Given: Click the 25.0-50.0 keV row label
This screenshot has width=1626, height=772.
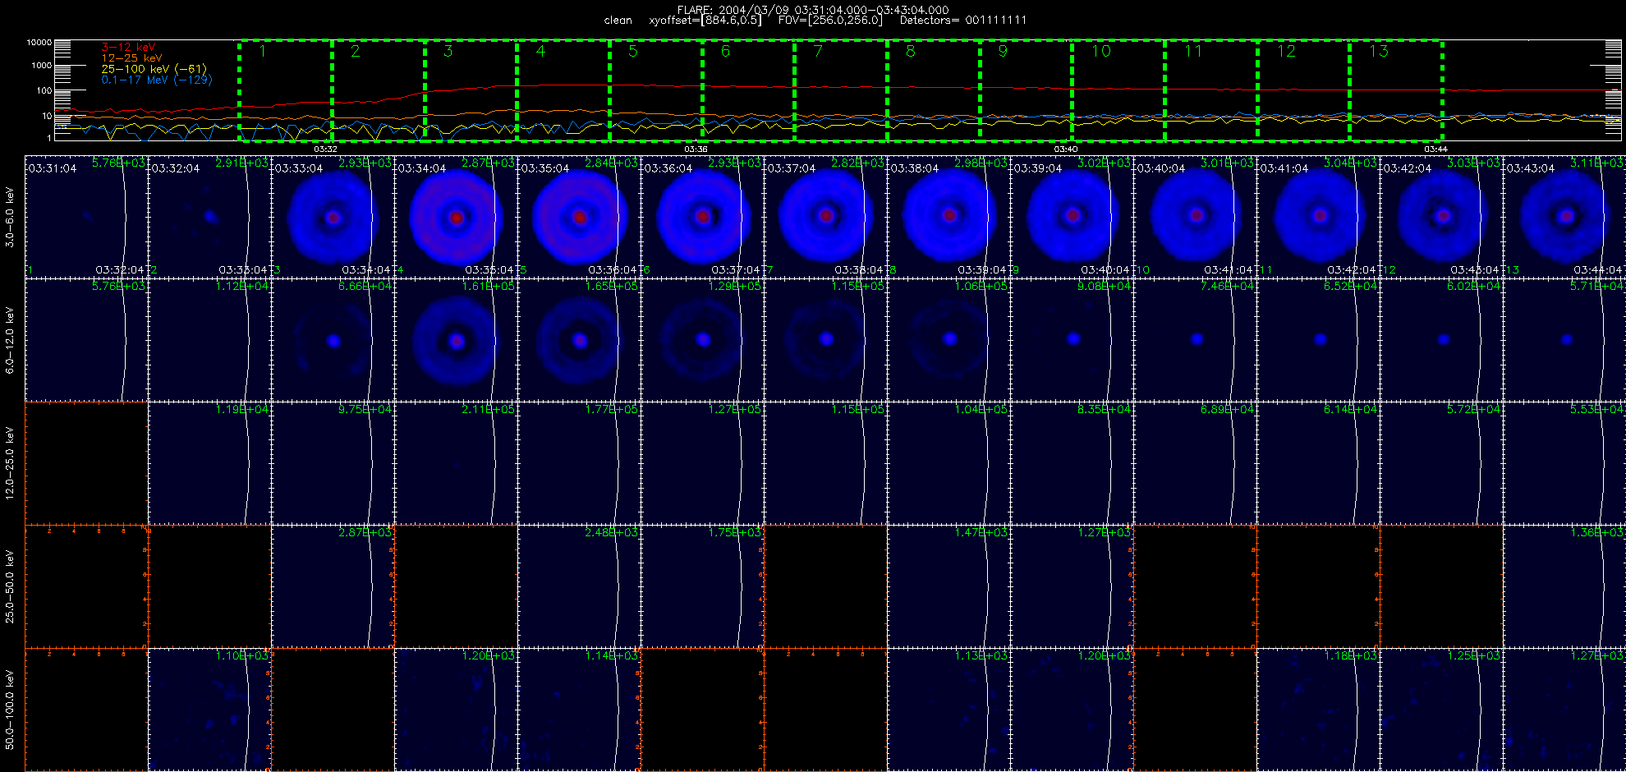Looking at the screenshot, I should tap(10, 586).
